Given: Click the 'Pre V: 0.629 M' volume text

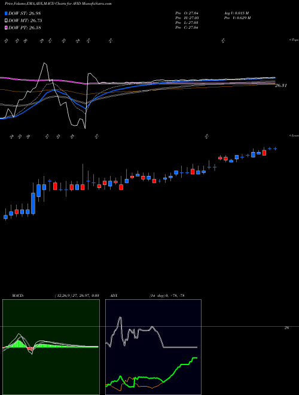Looking at the screenshot, I should 238,18.
